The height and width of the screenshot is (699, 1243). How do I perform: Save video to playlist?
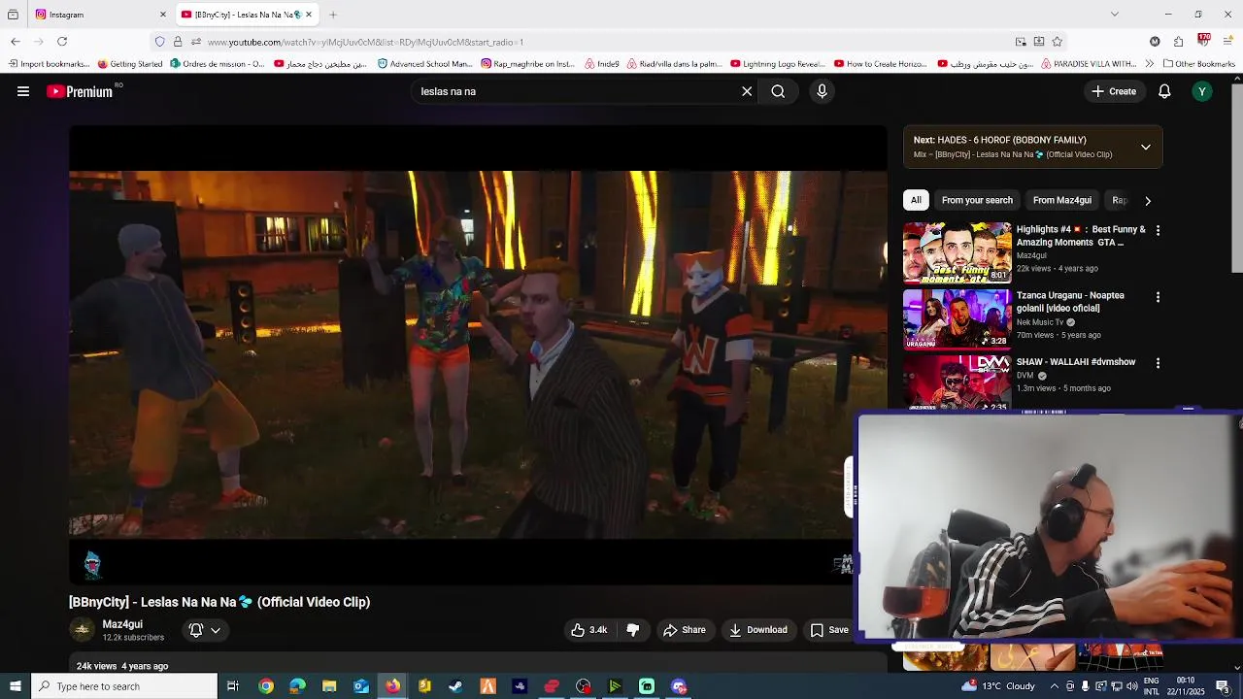pyautogui.click(x=830, y=630)
